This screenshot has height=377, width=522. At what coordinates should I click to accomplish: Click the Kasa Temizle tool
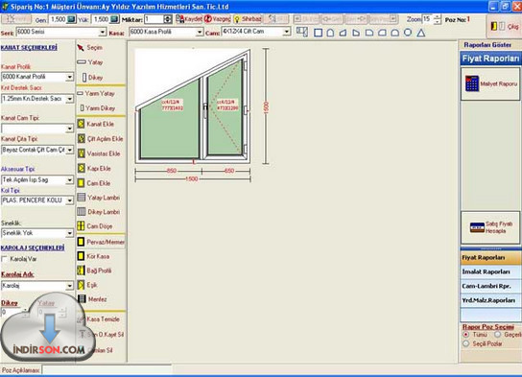coord(98,319)
